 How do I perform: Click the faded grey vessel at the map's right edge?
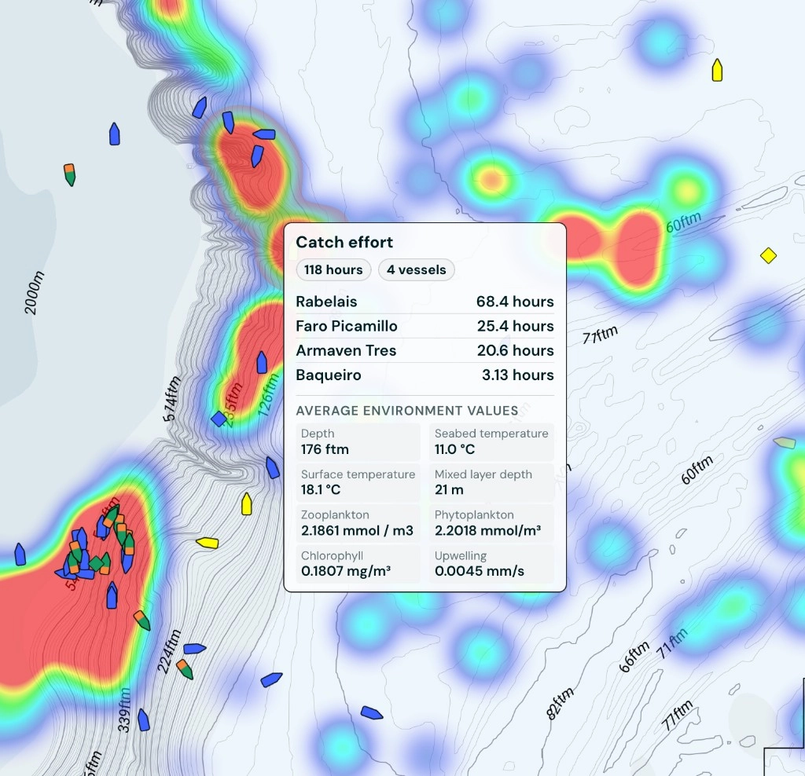(785, 442)
